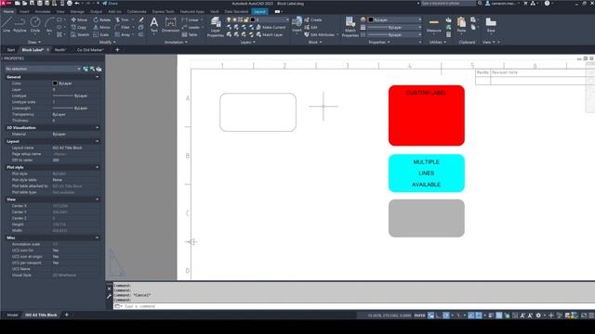Click the Share button
Screen dimensions: 595x334
[x=110, y=3]
